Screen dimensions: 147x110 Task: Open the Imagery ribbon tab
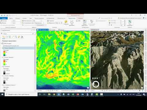(x=50, y=18)
